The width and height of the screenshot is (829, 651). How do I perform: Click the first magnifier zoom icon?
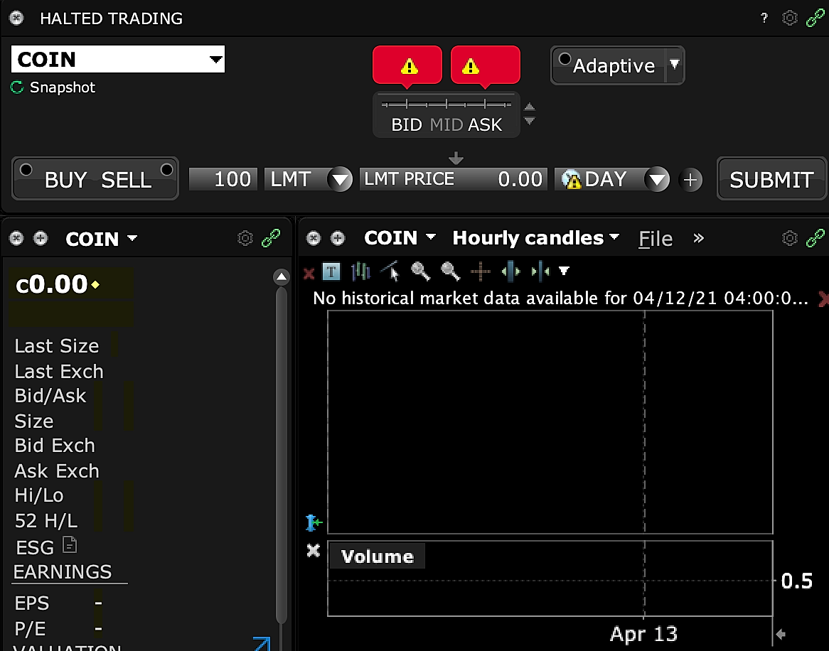(x=421, y=271)
